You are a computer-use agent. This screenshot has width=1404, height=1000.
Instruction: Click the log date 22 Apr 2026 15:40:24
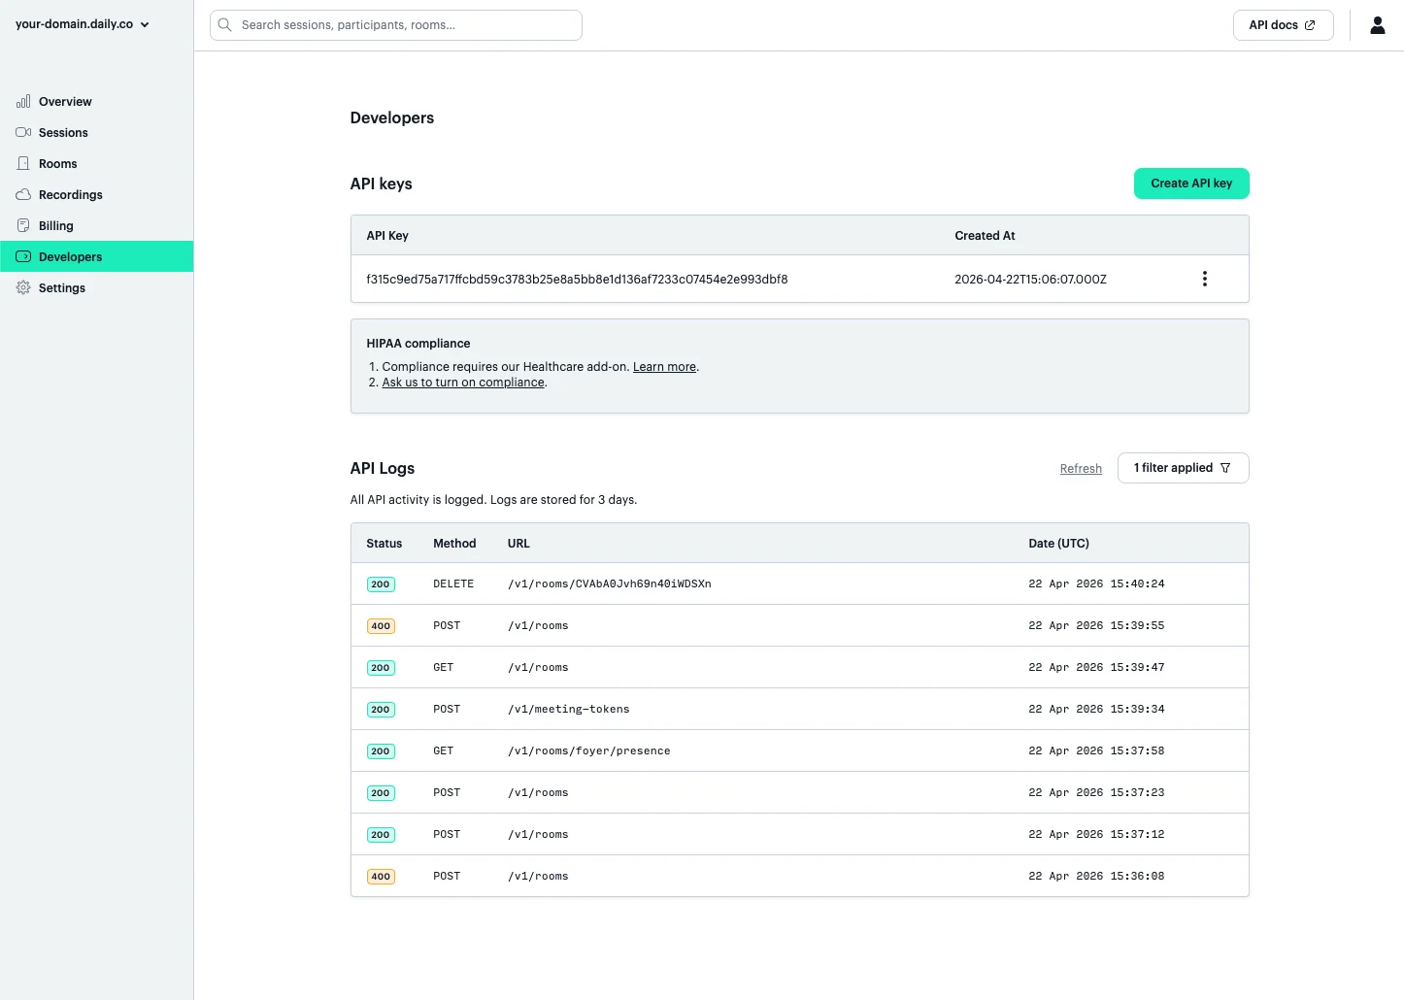(1096, 584)
